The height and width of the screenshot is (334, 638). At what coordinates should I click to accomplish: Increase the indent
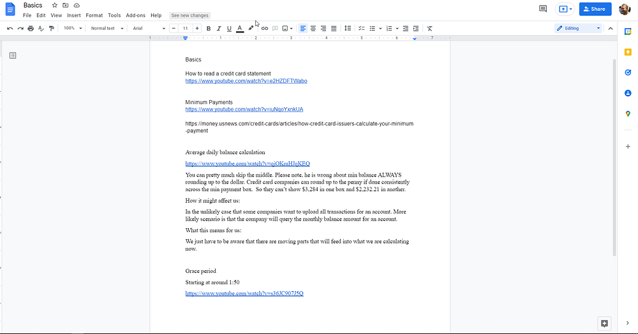click(x=415, y=29)
